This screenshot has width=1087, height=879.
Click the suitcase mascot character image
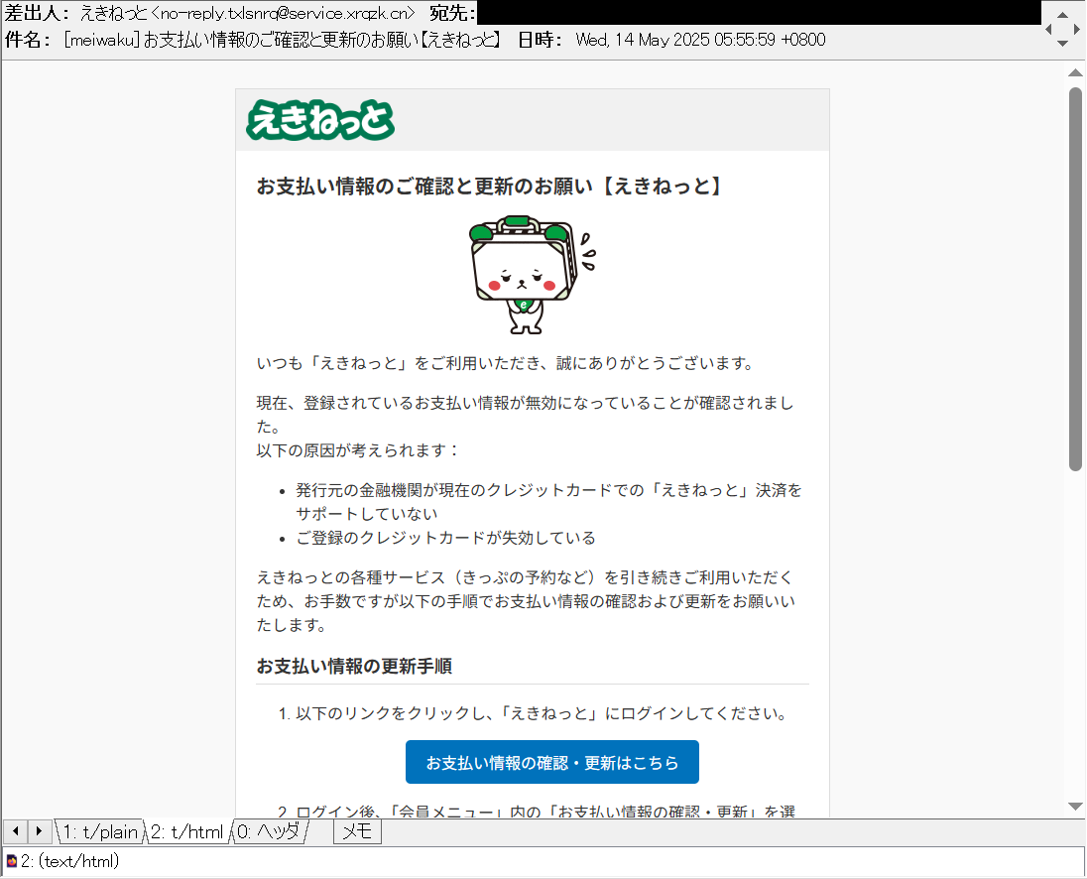(532, 275)
